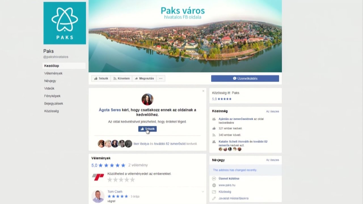This screenshot has width=363, height=204.
Task: Open the www.paks.hu website link
Action: (227, 185)
